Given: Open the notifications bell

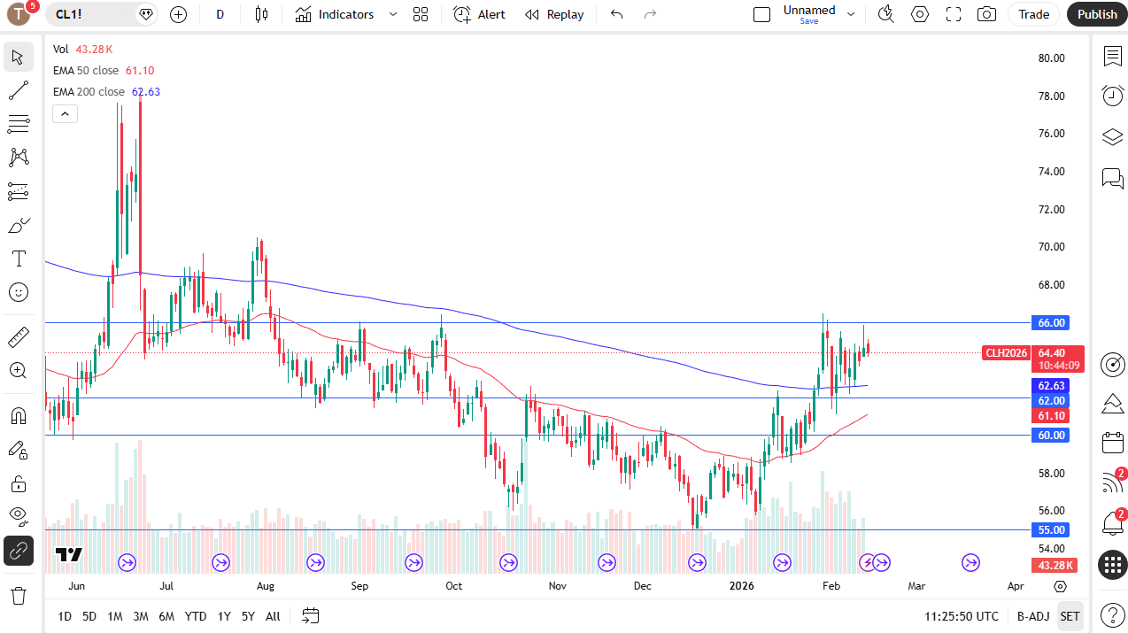Looking at the screenshot, I should click(x=1112, y=523).
